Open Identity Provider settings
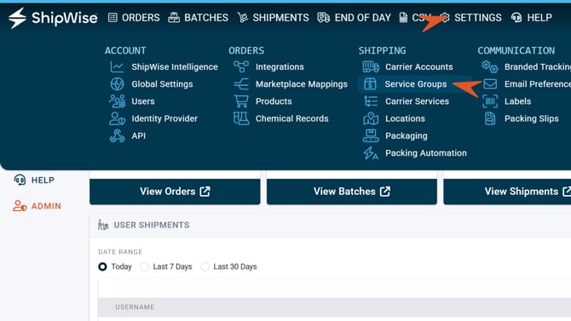This screenshot has height=321, width=571. click(164, 118)
